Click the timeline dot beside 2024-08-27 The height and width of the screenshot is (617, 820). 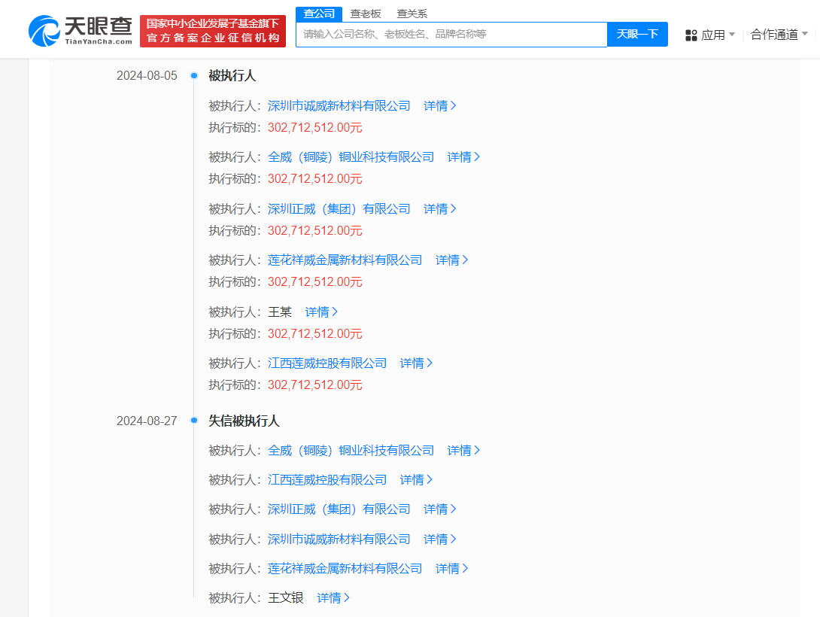194,420
